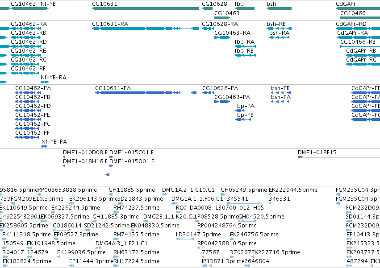Select EST label EK222944.5prime
The image size is (380, 268).
(293, 190)
